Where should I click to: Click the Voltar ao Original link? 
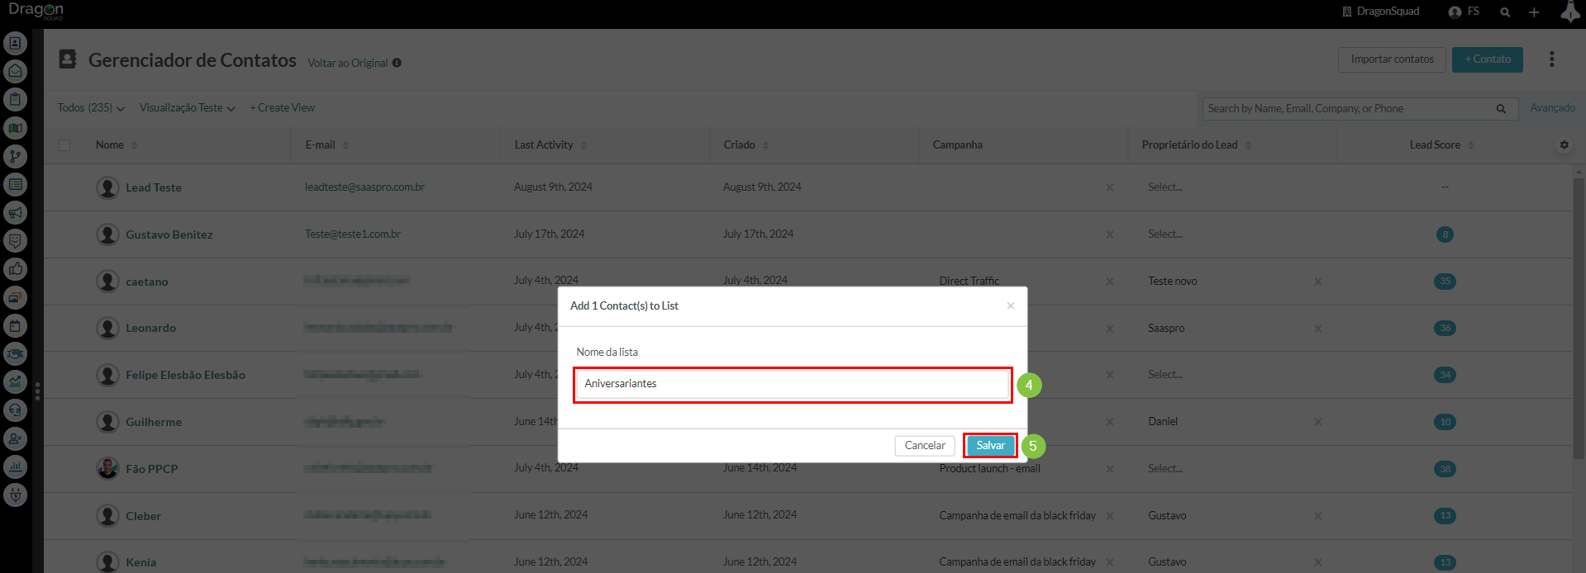click(x=347, y=64)
